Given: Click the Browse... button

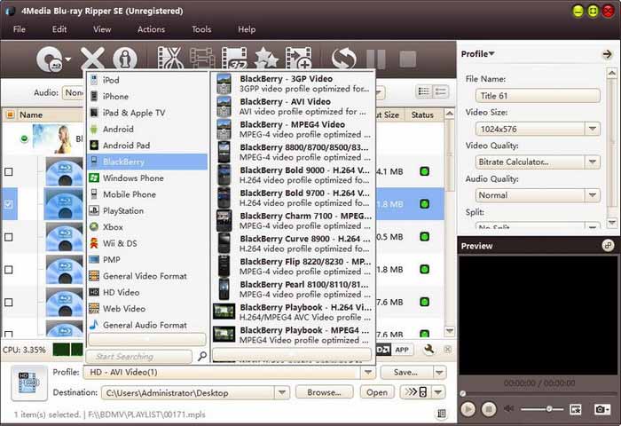Looking at the screenshot, I should click(324, 392).
